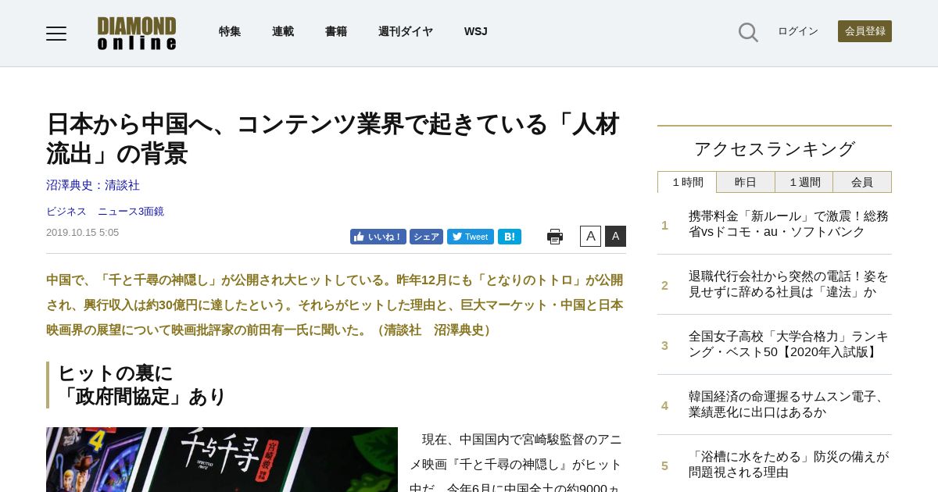938x492 pixels.
Task: Open ranking article 「浴槽に水をためる」防災の備え
Action: (x=789, y=465)
